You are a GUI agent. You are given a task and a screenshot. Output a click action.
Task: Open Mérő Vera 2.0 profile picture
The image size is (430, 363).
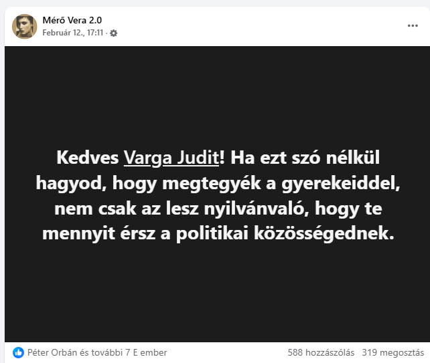tap(24, 27)
